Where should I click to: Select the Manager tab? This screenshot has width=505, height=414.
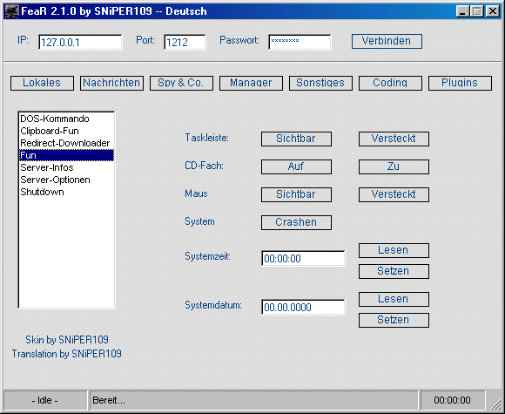coord(251,83)
